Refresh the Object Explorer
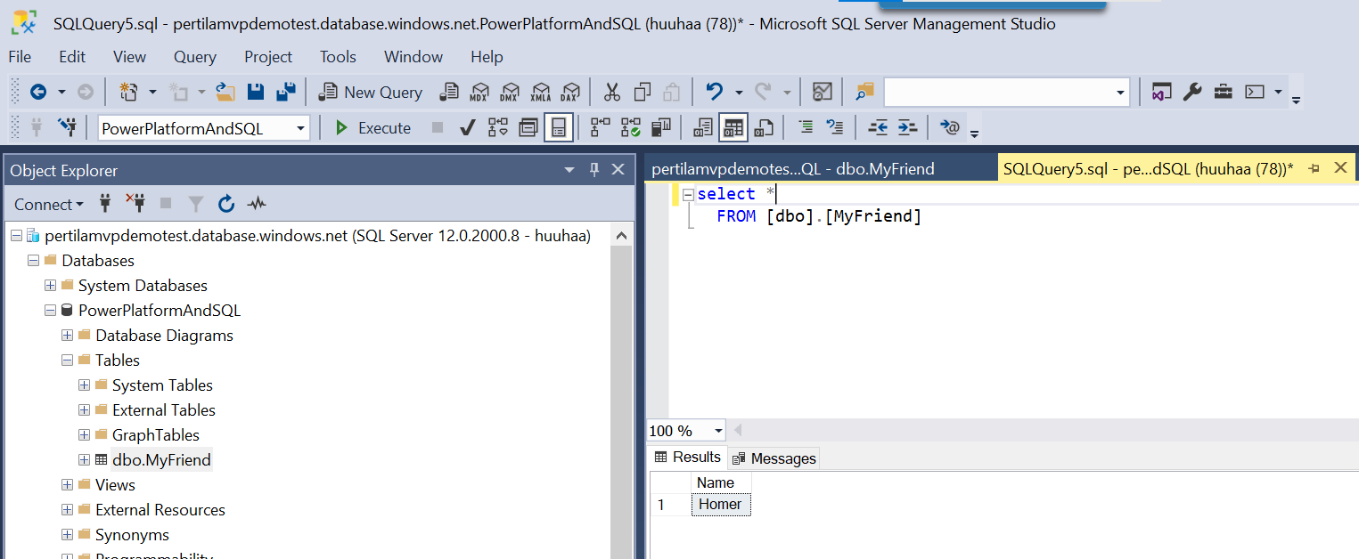The height and width of the screenshot is (559, 1359). (x=226, y=204)
